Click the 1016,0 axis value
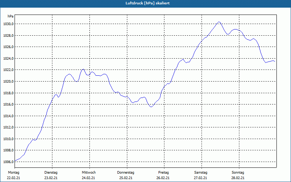Image resolution: width=291 pixels, height=182 pixels. (x=8, y=104)
